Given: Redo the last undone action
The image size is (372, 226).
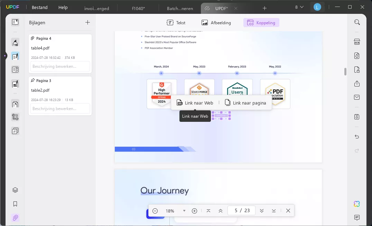Looking at the screenshot, I should pyautogui.click(x=357, y=150).
